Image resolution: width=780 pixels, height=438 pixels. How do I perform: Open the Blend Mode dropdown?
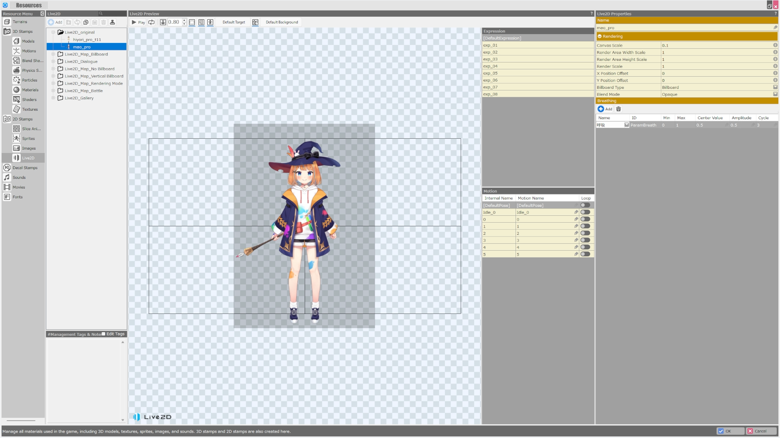tap(775, 94)
